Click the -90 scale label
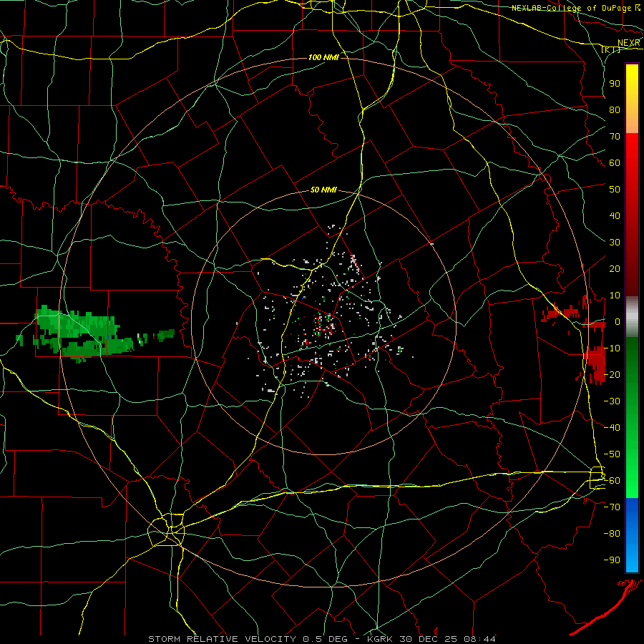 612,560
